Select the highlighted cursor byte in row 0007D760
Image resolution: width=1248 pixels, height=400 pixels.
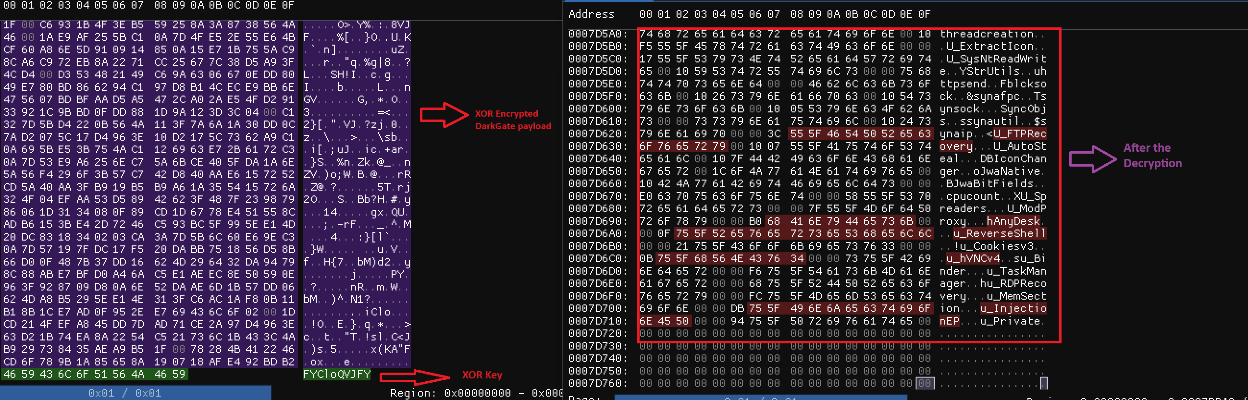coord(924,384)
